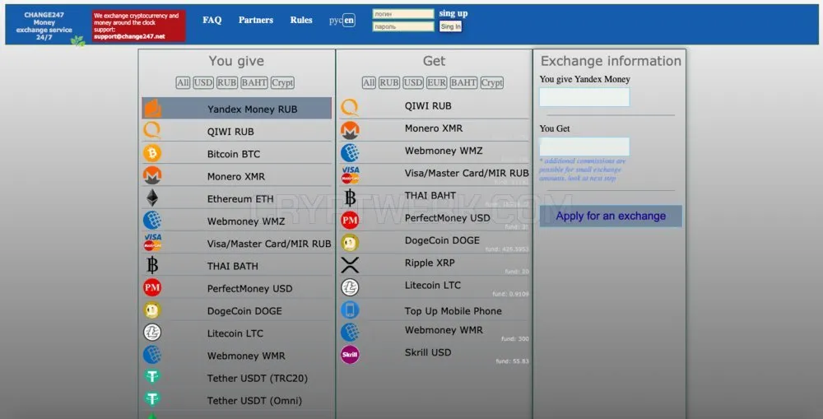Click the support@change247.net email
Screen dimensions: 823x419
point(129,37)
